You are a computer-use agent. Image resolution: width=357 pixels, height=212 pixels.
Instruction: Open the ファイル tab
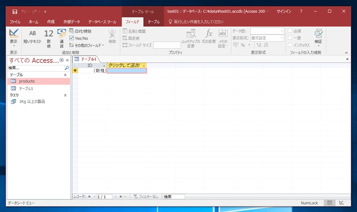coord(15,22)
